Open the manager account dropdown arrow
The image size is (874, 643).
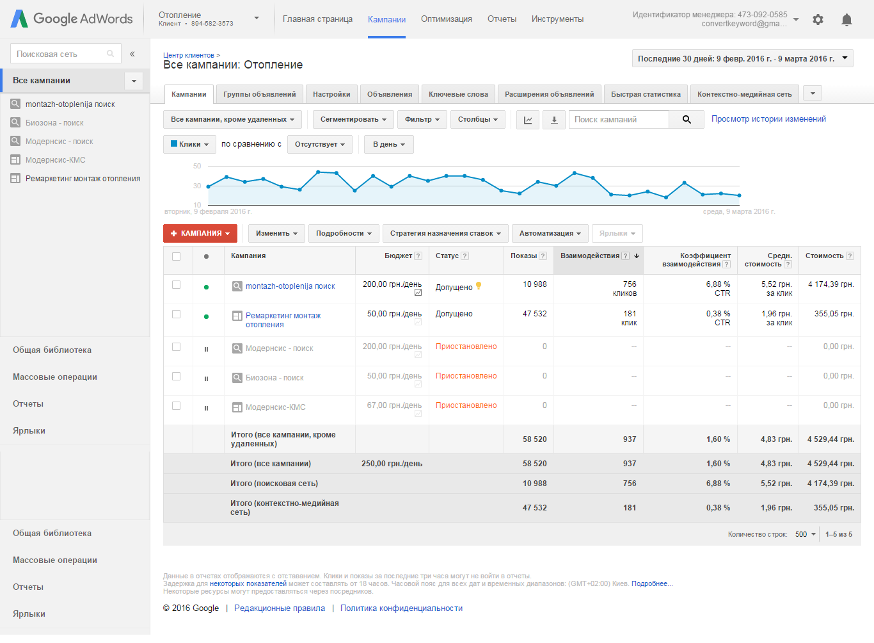tap(796, 19)
